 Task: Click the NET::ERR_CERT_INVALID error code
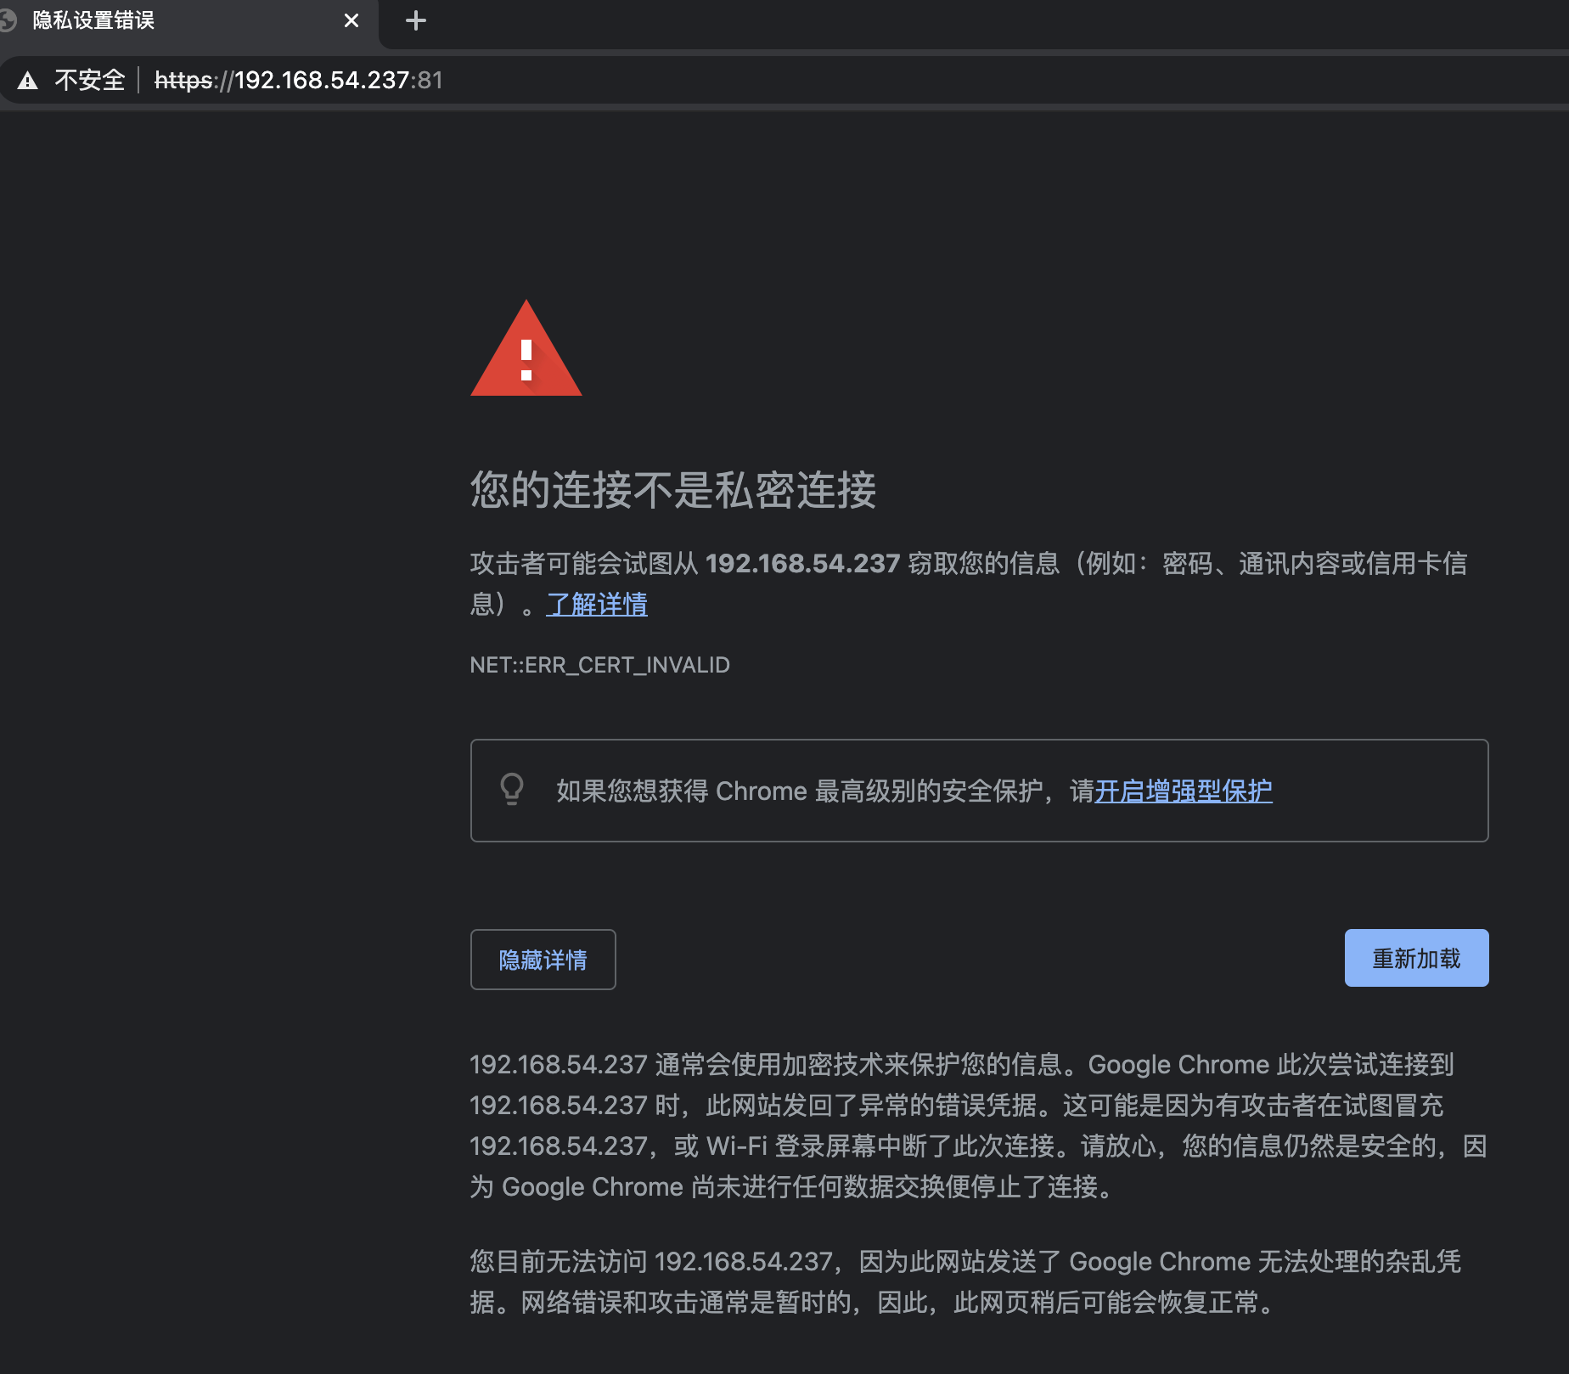[599, 665]
